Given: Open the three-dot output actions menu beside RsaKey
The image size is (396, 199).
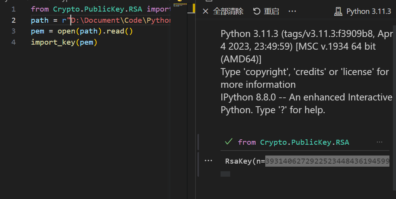Looking at the screenshot, I should pos(208,161).
